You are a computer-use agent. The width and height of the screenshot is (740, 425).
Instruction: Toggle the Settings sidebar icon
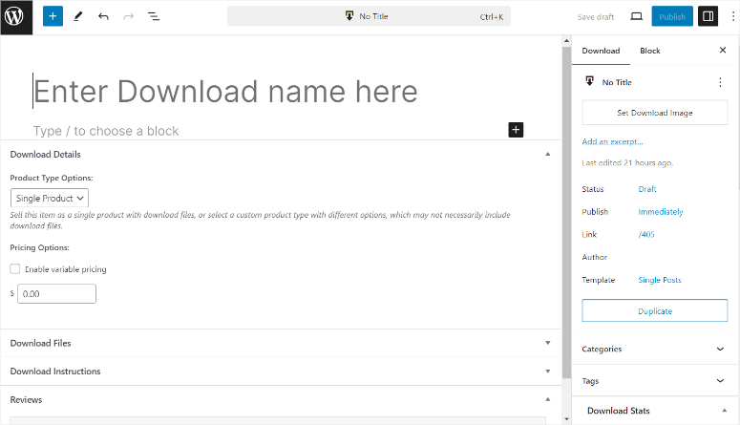tap(708, 17)
